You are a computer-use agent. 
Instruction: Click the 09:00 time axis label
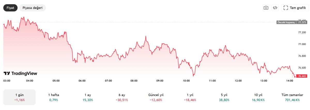[x=160, y=81]
